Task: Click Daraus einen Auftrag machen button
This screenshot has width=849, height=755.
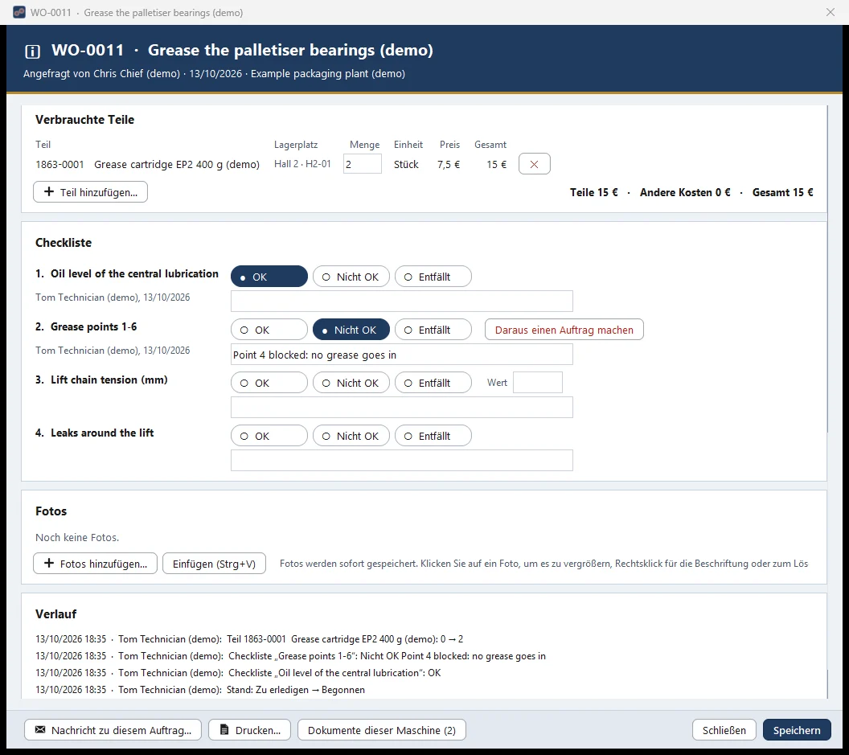Action: click(x=564, y=330)
